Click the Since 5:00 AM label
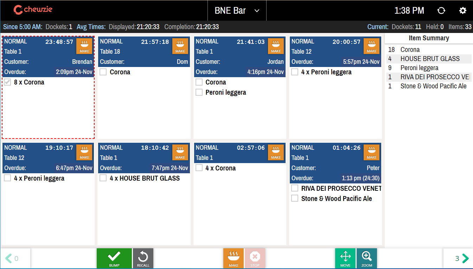 click(23, 27)
